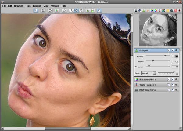Open the Regions menu

[x=37, y=6]
